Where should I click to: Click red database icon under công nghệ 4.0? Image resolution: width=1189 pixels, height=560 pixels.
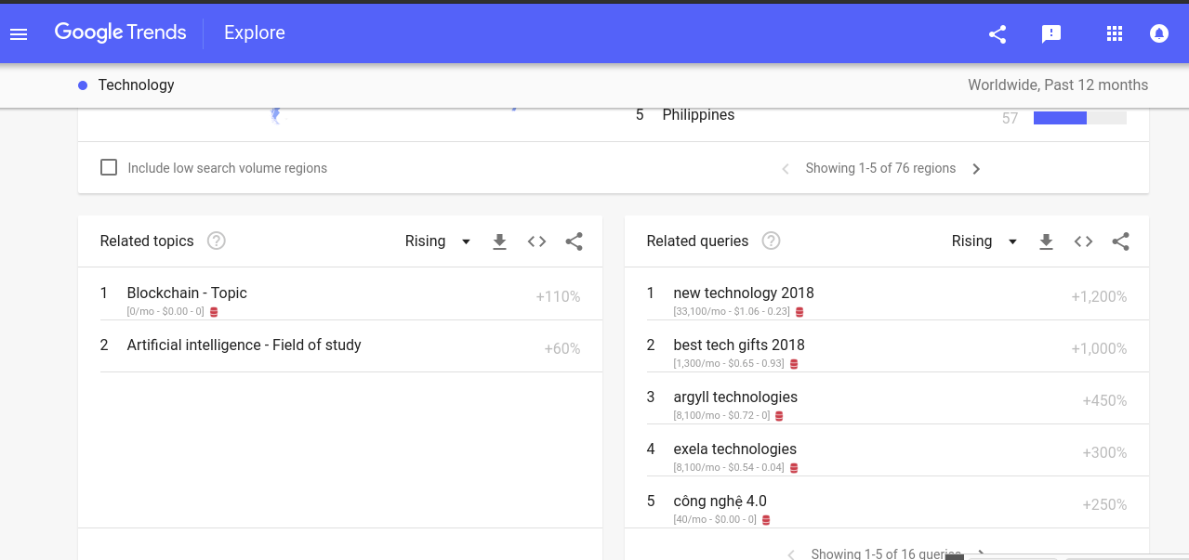coord(766,520)
